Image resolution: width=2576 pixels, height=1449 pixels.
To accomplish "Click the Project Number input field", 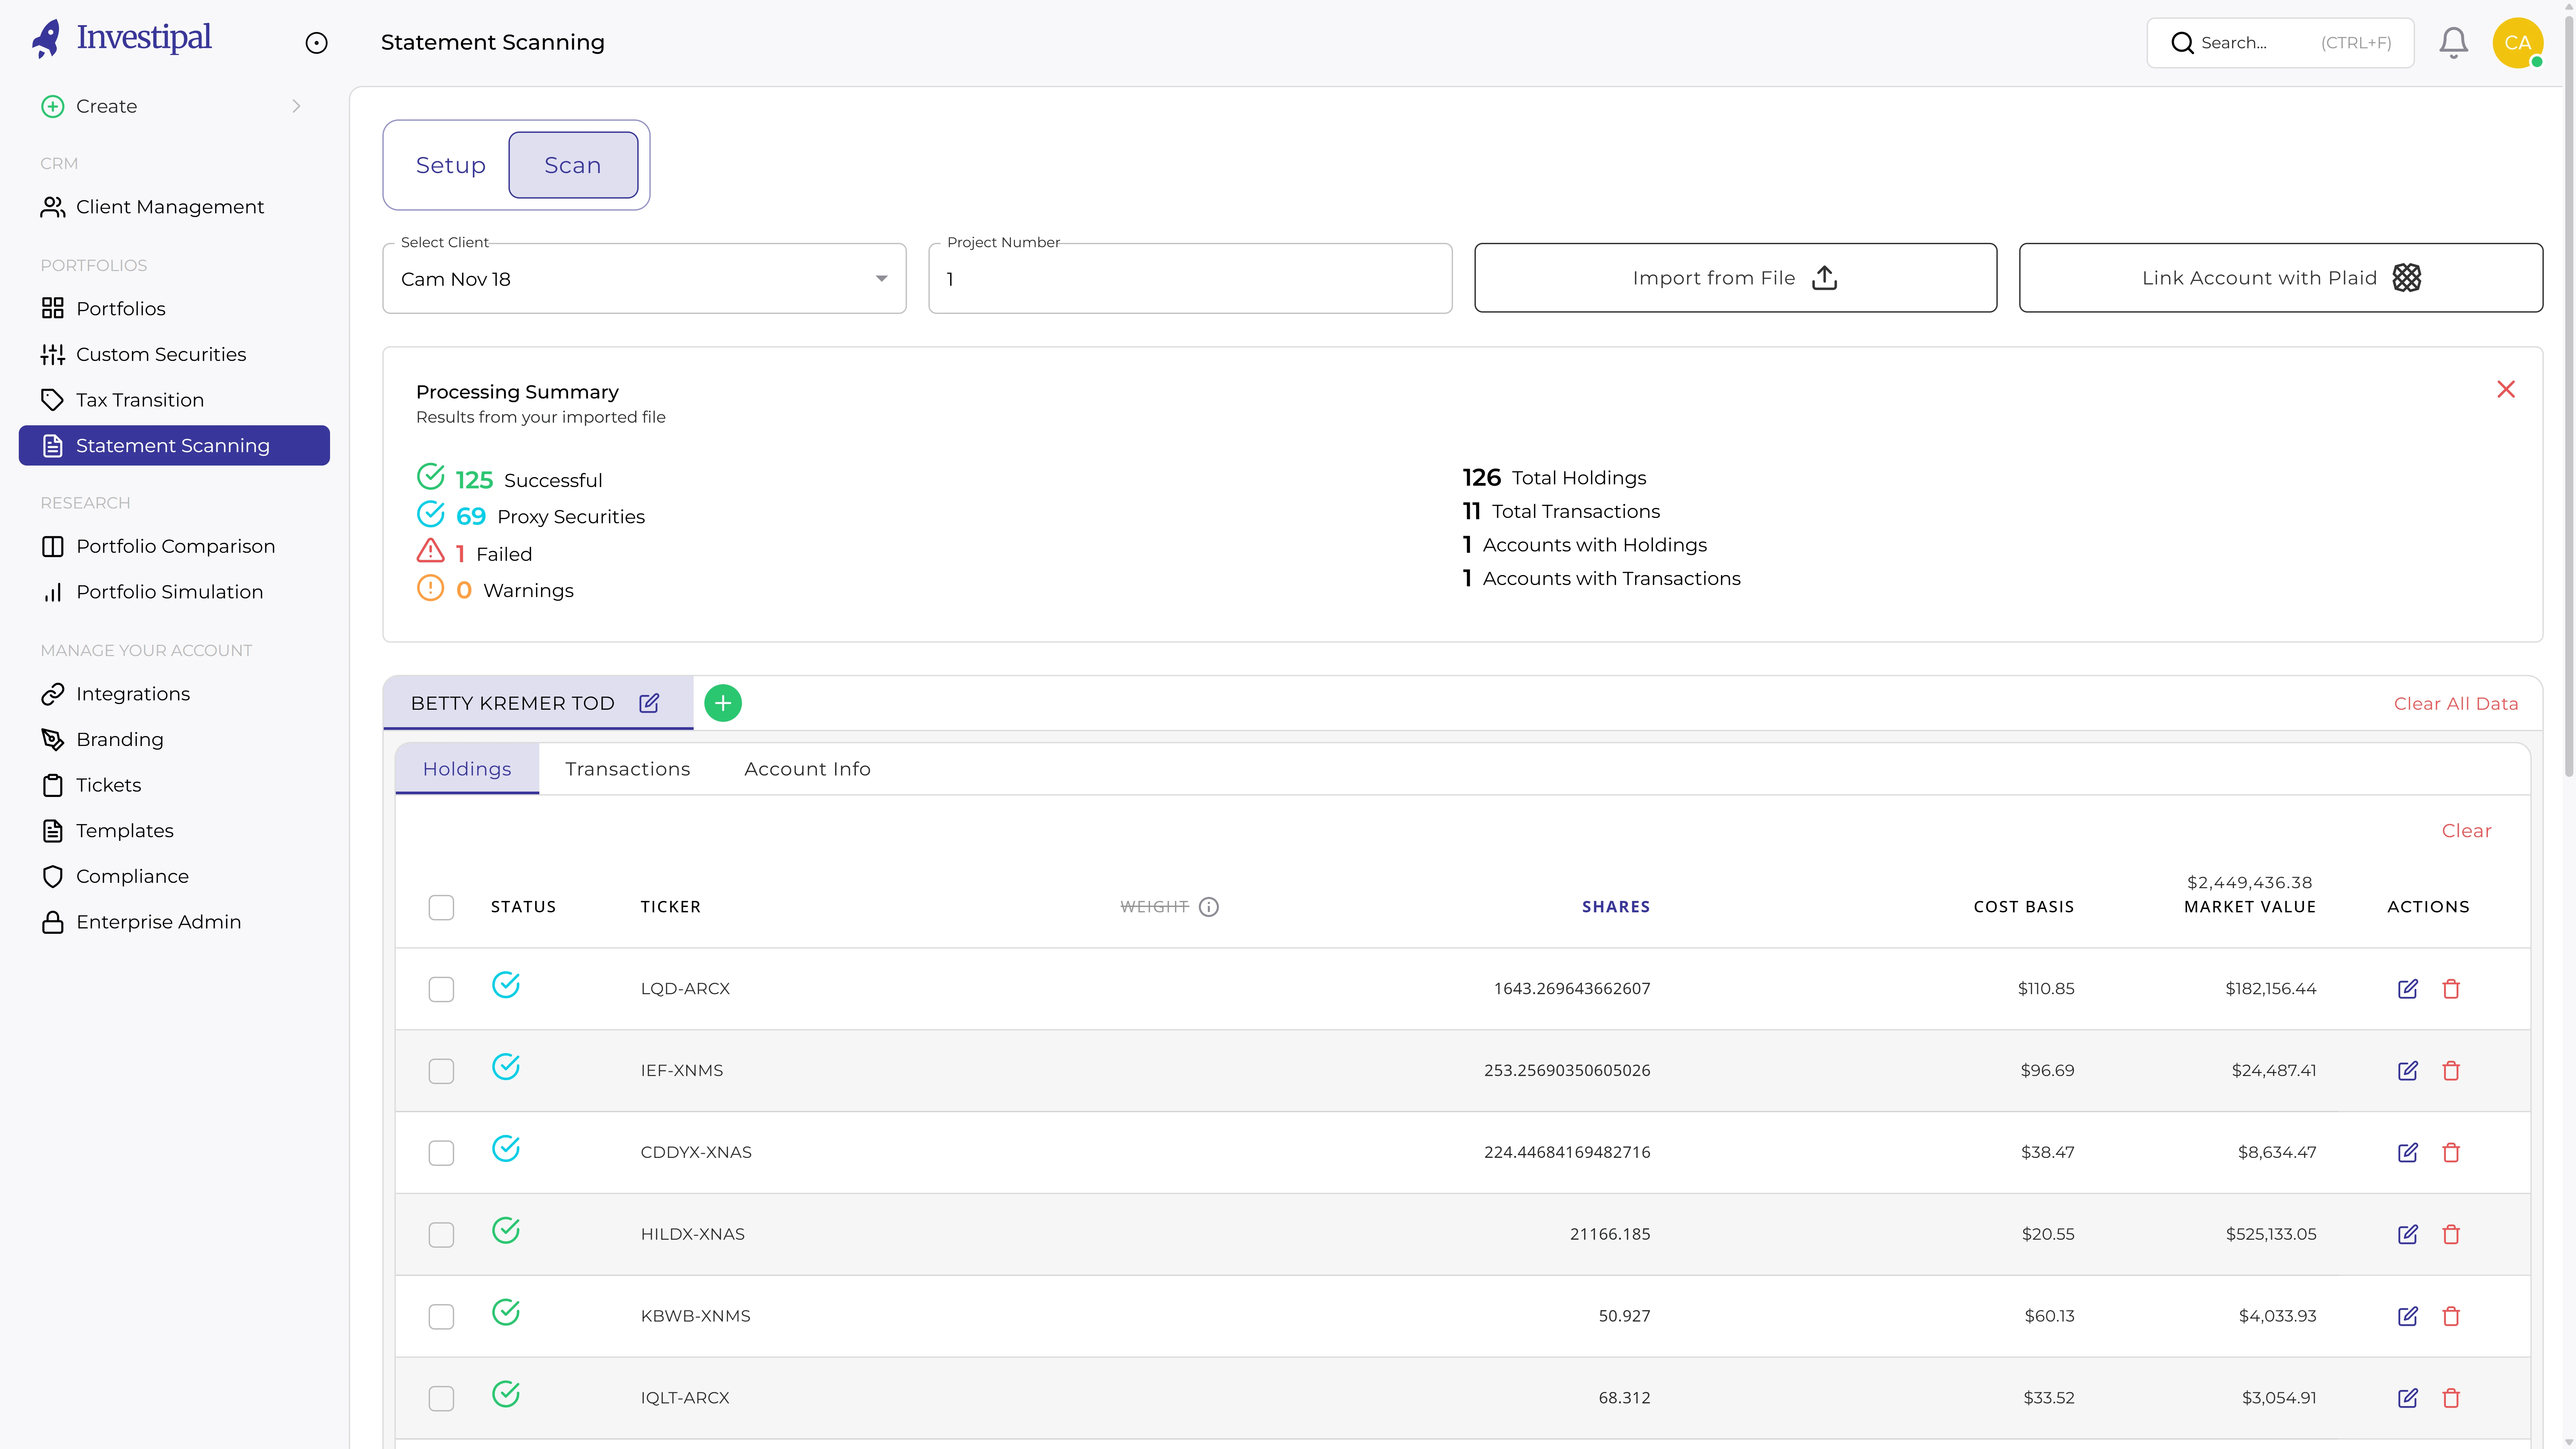I will point(1190,279).
